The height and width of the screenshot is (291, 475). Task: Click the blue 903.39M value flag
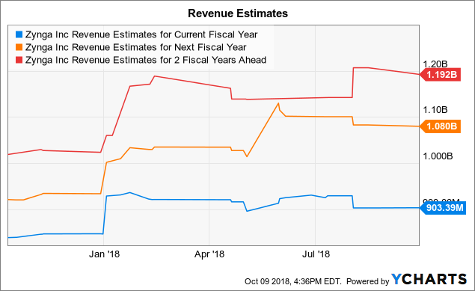(x=443, y=208)
